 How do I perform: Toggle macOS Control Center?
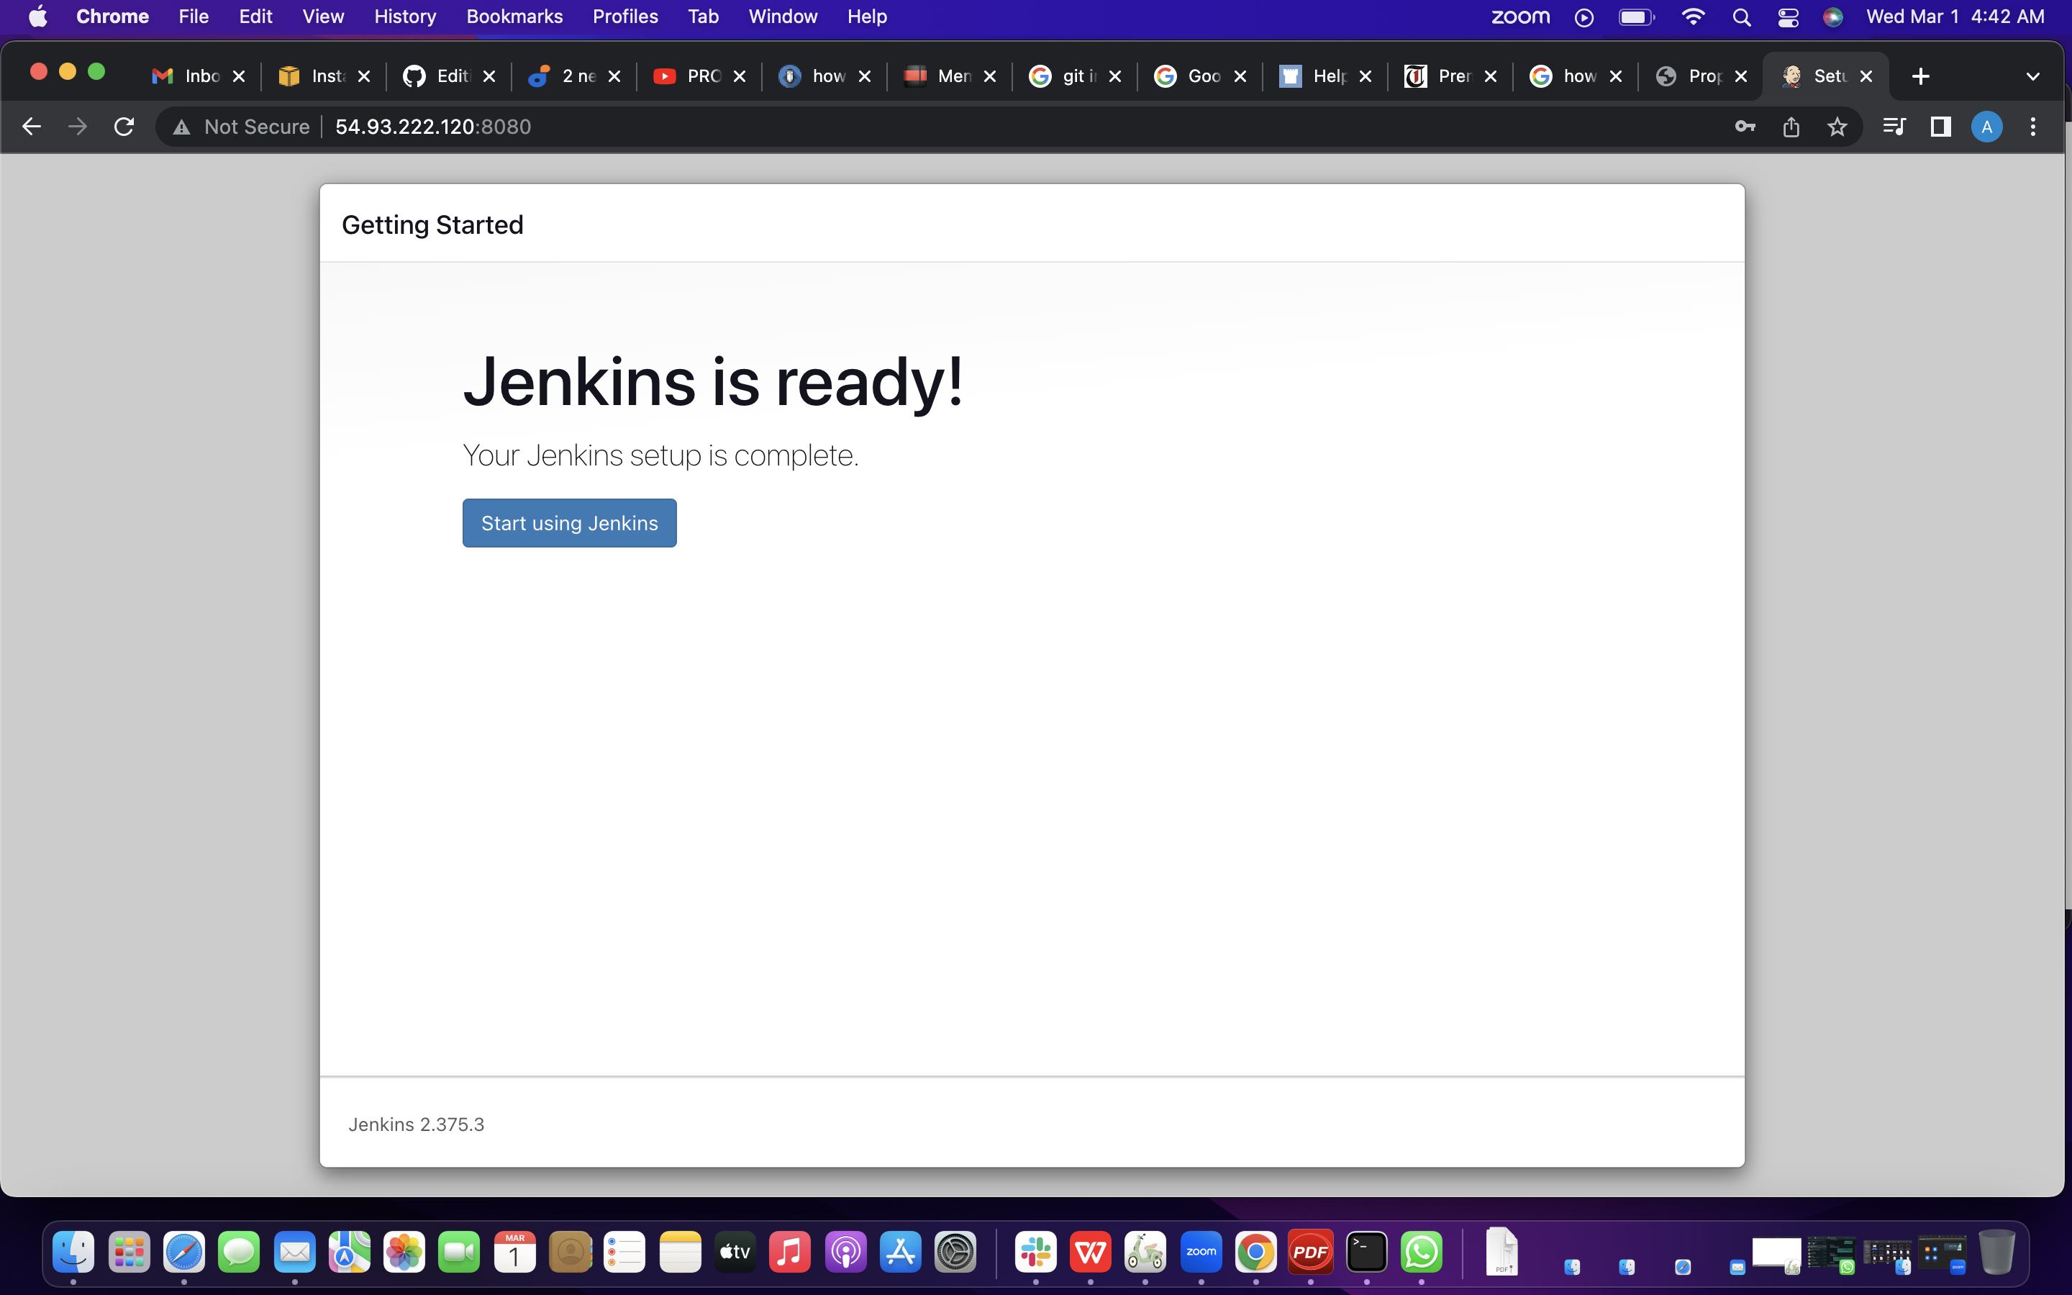[x=1788, y=17]
